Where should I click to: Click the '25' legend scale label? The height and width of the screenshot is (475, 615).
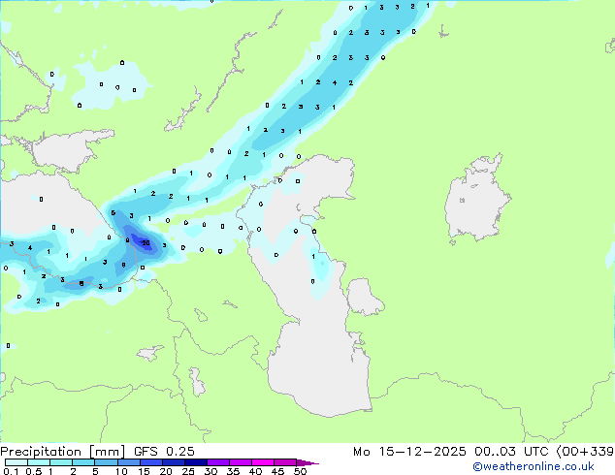click(x=188, y=471)
